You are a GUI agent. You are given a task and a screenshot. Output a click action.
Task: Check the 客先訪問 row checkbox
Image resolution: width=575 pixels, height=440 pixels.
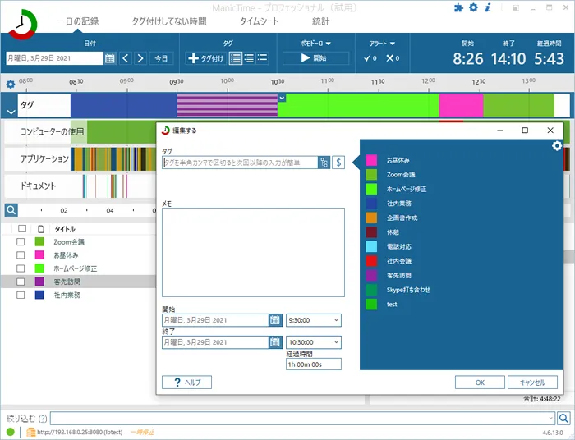click(x=21, y=282)
